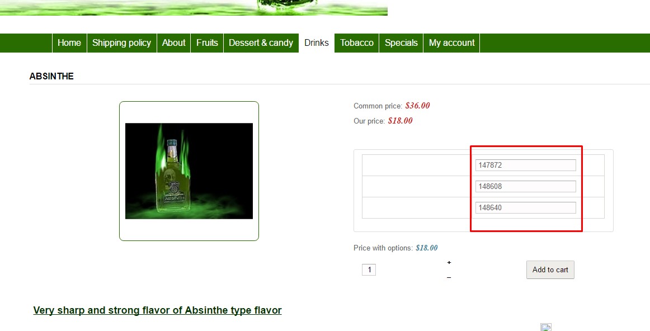
Task: View the Specials page
Action: click(401, 43)
